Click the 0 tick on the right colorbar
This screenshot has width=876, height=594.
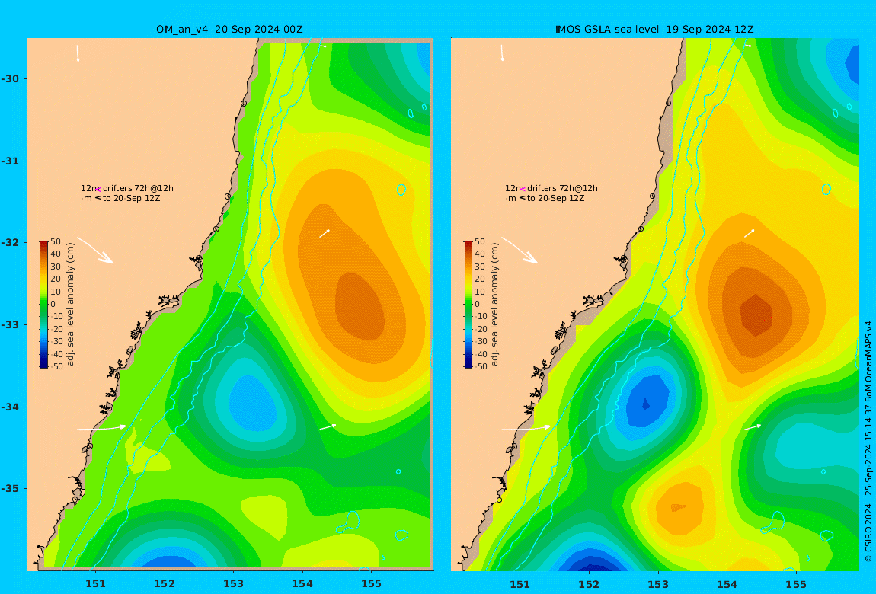[x=477, y=305]
